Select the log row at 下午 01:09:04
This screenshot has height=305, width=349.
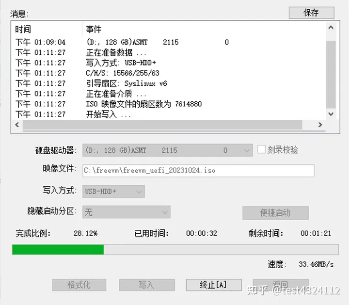(169, 42)
